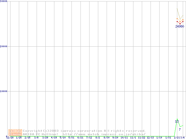Click the number 13 shop count label
Screen dimensions: 186x139
point(177,121)
